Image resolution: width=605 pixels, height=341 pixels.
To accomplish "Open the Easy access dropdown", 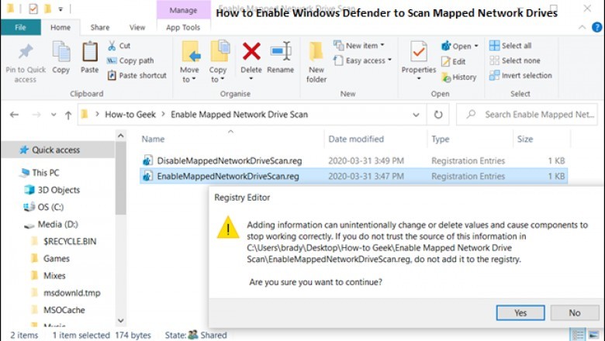I will (363, 60).
